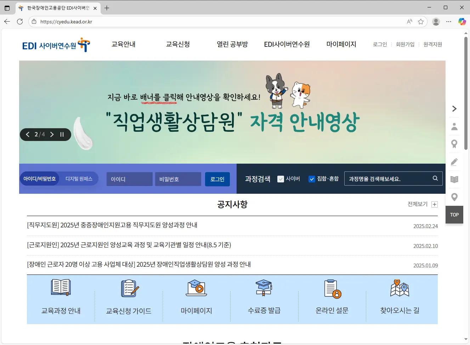Screen dimensions: 470x345
Task: Click the 전체보기 notices link
Action: (x=418, y=204)
